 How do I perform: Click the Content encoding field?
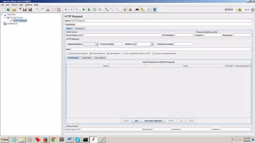183,44
